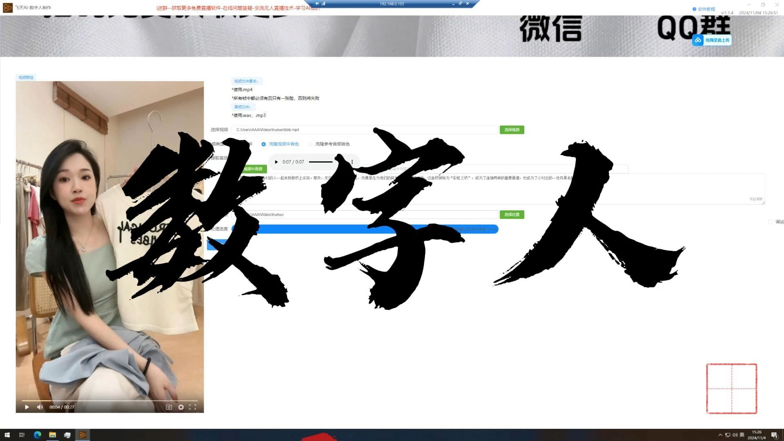The height and width of the screenshot is (441, 784).
Task: Click the video preview progress bar
Action: click(x=109, y=401)
